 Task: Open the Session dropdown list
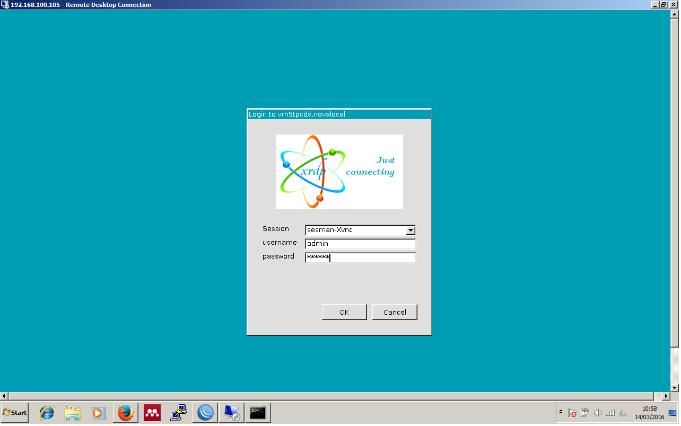411,230
